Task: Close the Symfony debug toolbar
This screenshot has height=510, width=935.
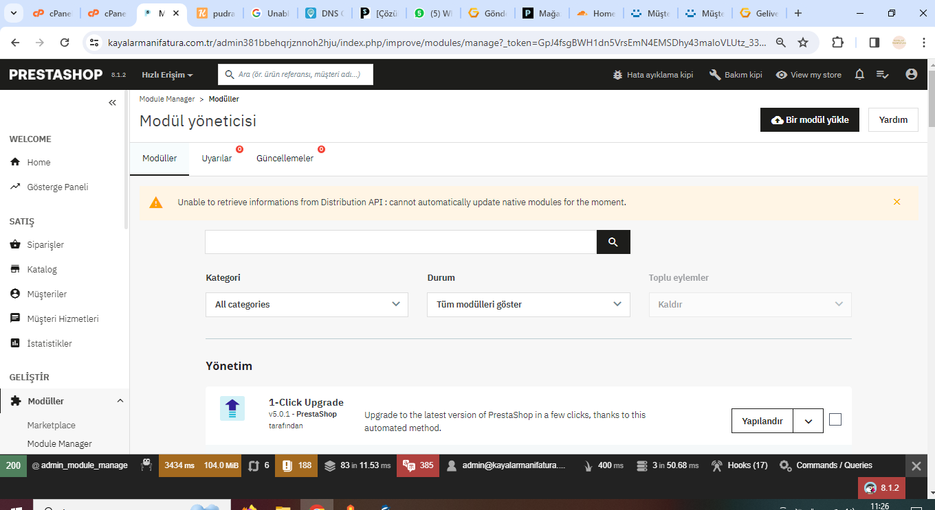Action: (x=916, y=465)
